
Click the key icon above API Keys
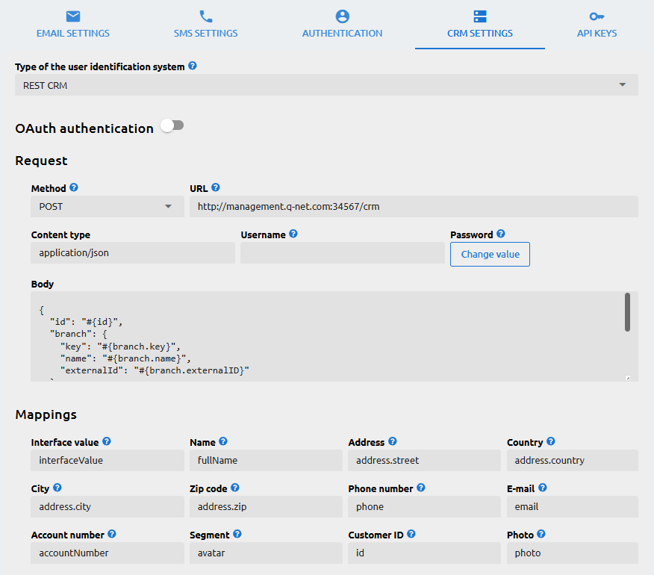[x=597, y=15]
